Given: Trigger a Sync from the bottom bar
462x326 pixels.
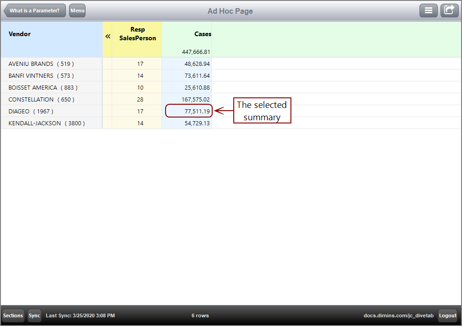Looking at the screenshot, I should click(x=34, y=315).
